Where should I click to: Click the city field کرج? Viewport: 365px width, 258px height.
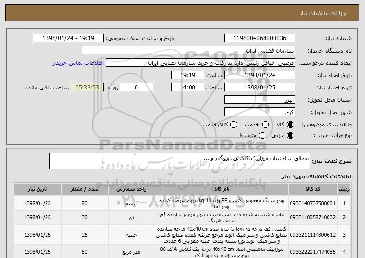point(260,112)
